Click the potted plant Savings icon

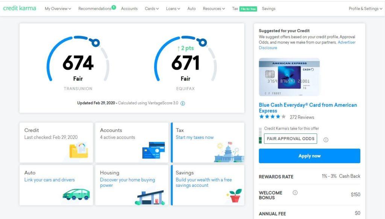(x=235, y=195)
